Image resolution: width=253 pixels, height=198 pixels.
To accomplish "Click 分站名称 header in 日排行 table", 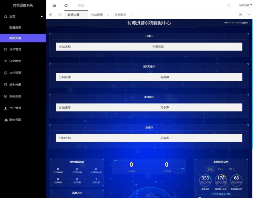I will 65,47.
